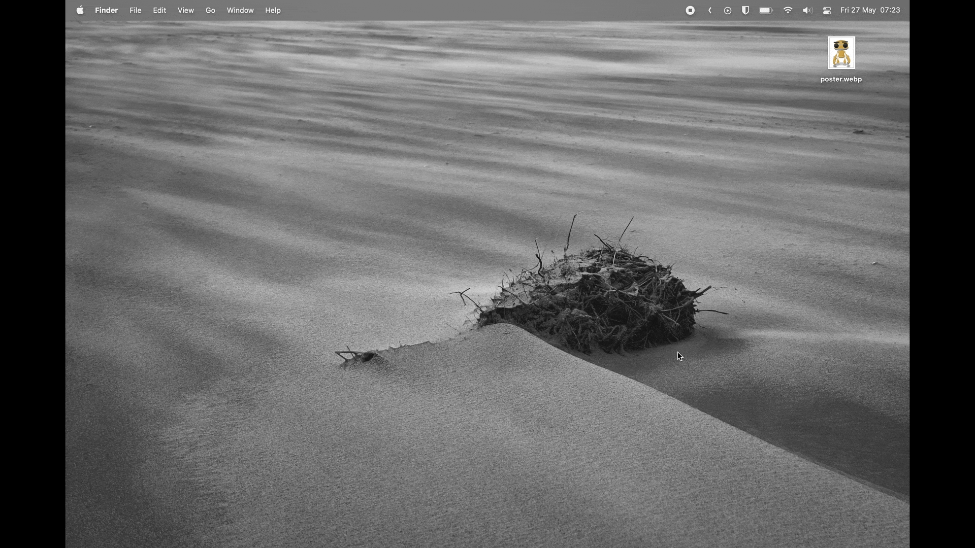Open the volume control menu

pos(807,10)
